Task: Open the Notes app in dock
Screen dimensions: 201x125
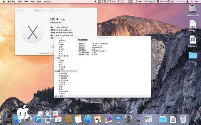Action: tap(78, 119)
